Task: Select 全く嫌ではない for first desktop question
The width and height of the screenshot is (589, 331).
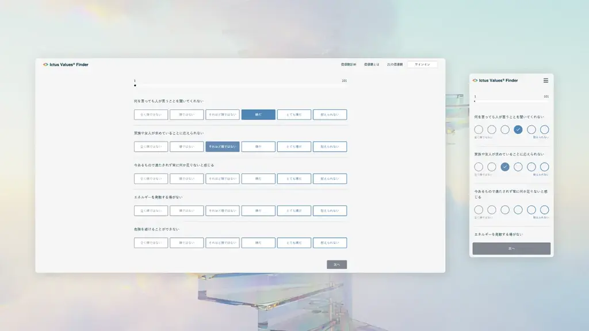Action: 151,114
